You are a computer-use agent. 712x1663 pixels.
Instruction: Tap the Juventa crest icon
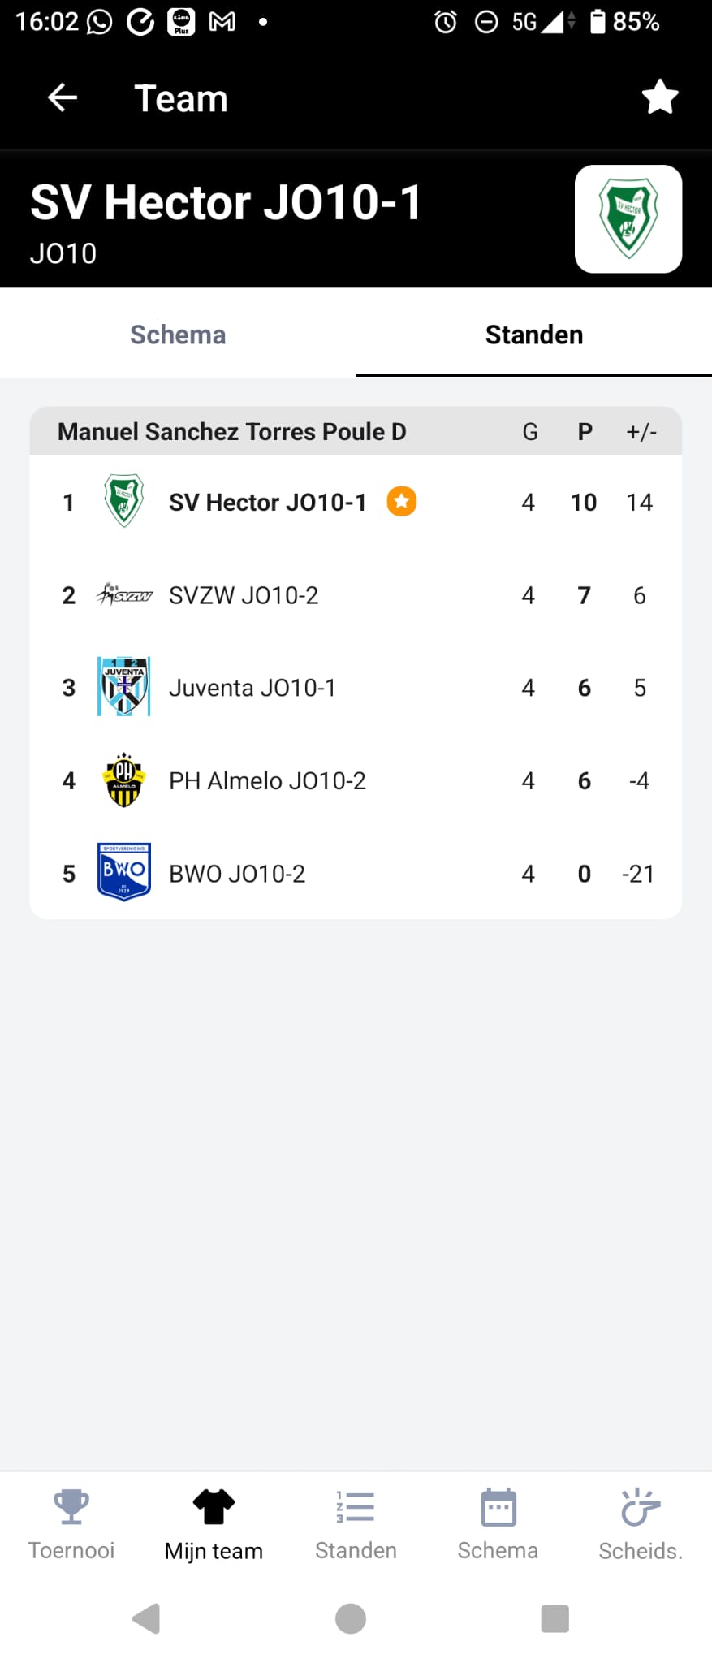pyautogui.click(x=124, y=687)
